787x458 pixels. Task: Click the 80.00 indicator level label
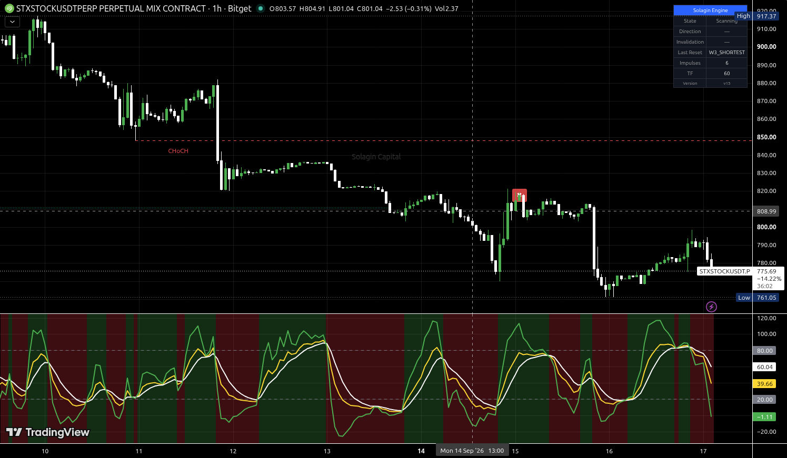764,351
